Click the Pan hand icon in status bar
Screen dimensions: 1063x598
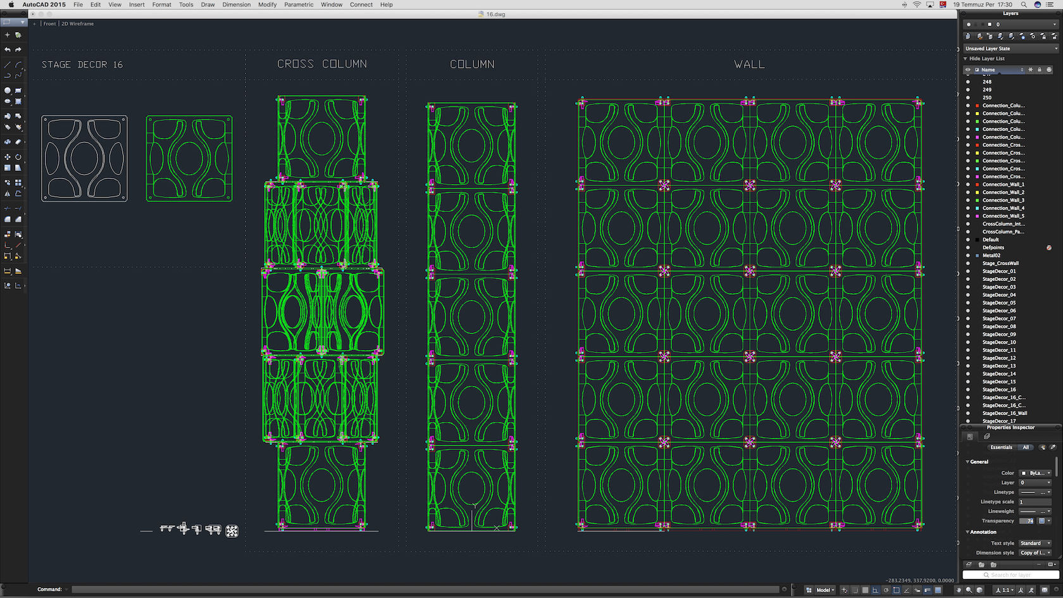pos(959,590)
